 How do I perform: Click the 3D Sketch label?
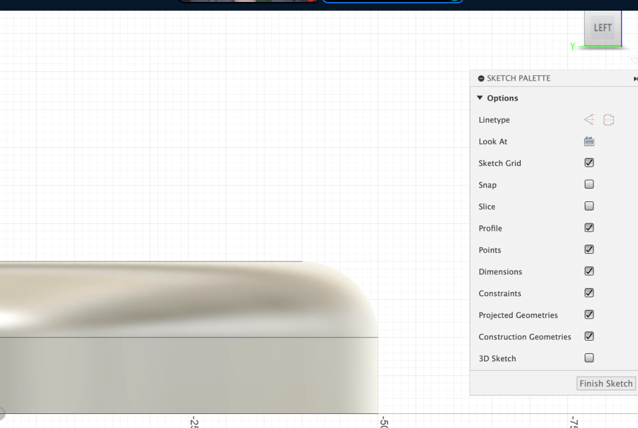click(497, 359)
